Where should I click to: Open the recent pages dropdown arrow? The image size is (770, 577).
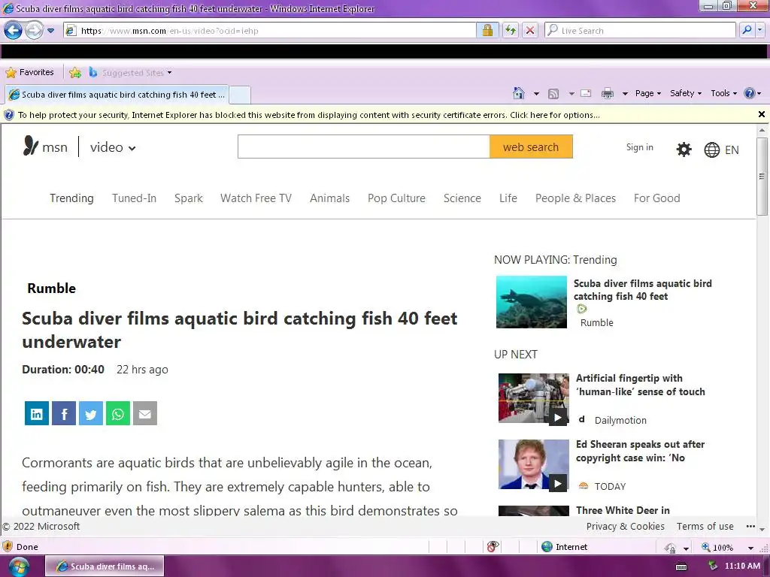50,30
